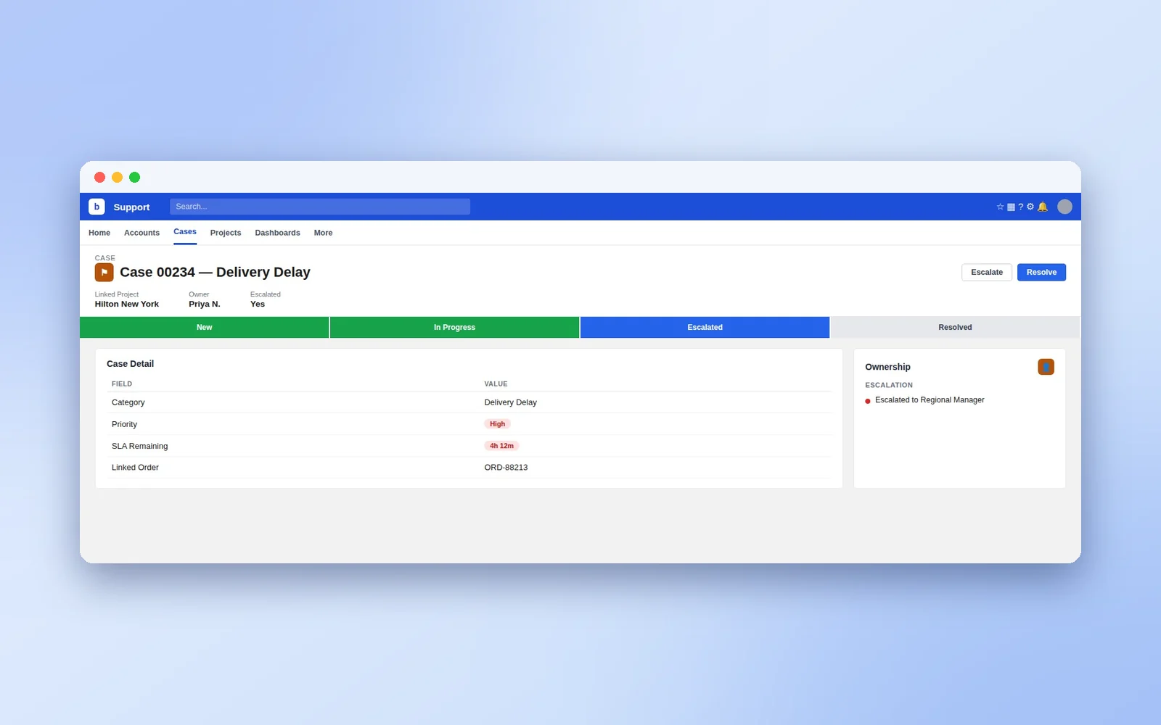Go to the Home tab
Viewport: 1161px width, 725px height.
tap(99, 233)
